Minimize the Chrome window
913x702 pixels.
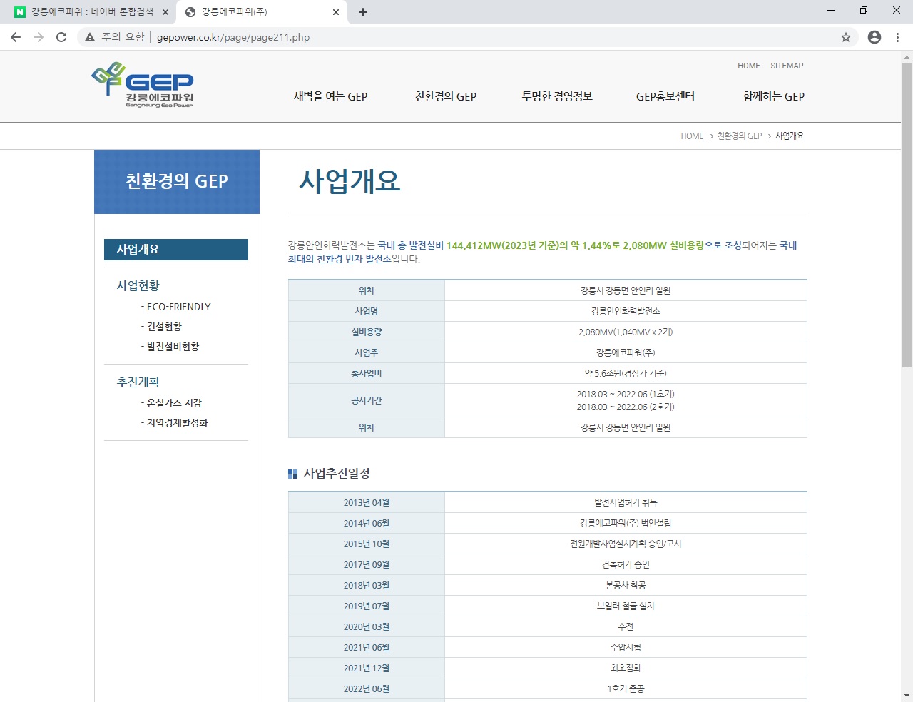point(831,10)
